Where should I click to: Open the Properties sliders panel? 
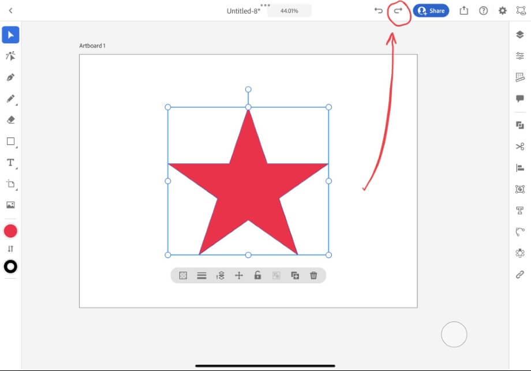click(520, 55)
